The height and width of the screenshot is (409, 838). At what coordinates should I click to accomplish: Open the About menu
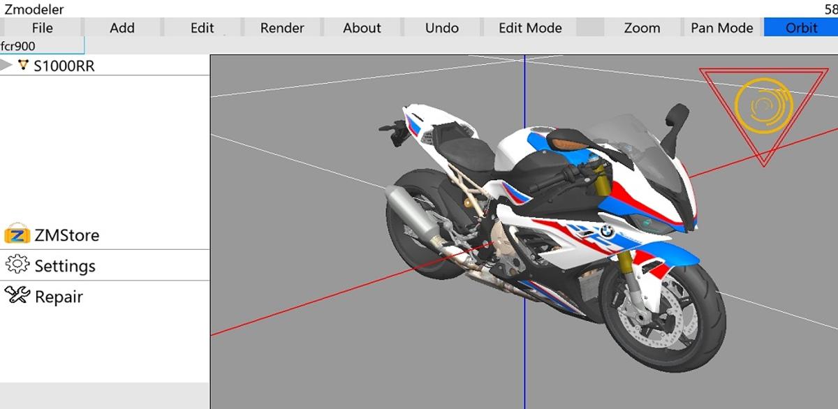(362, 28)
